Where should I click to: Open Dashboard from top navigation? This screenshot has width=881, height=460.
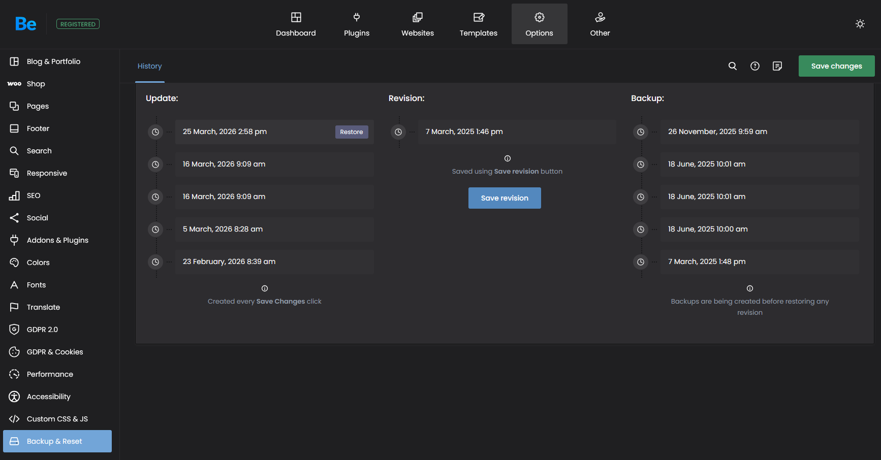pos(296,24)
